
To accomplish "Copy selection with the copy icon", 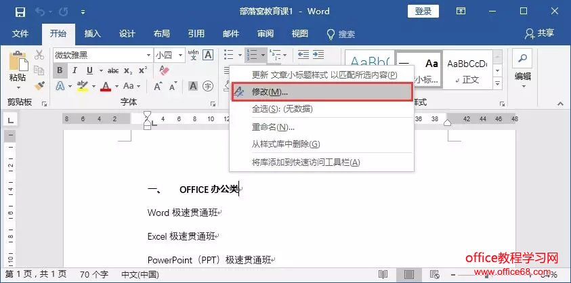I will [39, 70].
